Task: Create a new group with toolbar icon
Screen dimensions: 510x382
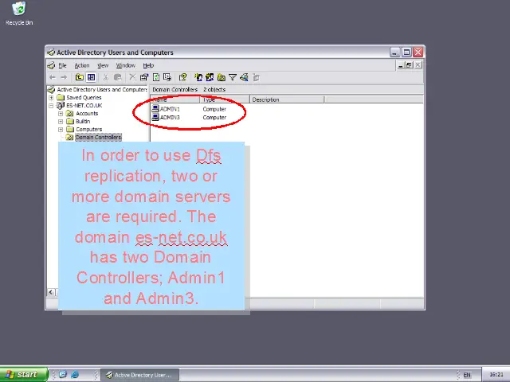Action: [x=210, y=77]
